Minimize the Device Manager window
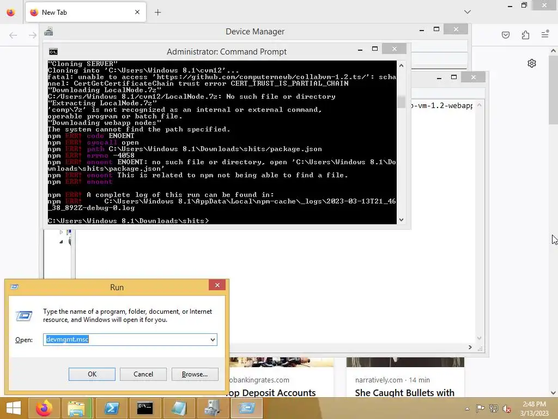Image resolution: width=558 pixels, height=419 pixels. click(x=422, y=29)
